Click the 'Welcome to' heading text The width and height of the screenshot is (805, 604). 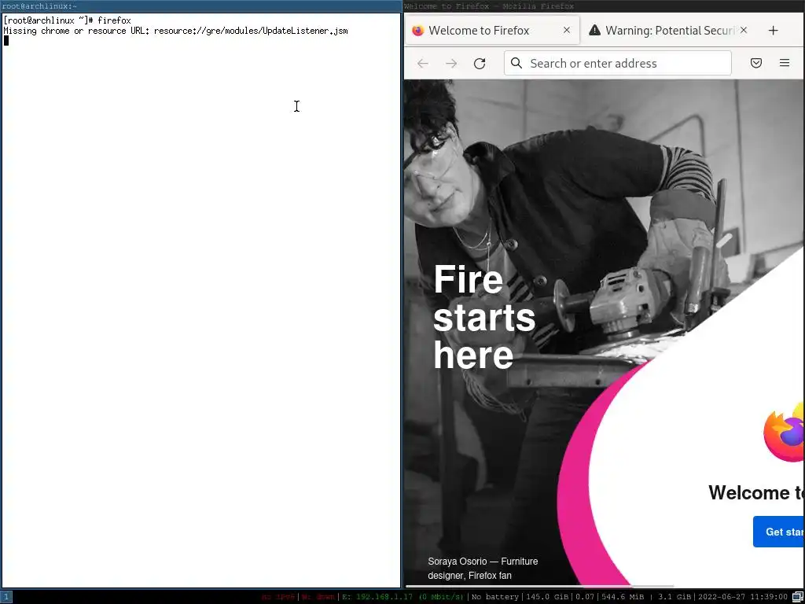tap(756, 492)
